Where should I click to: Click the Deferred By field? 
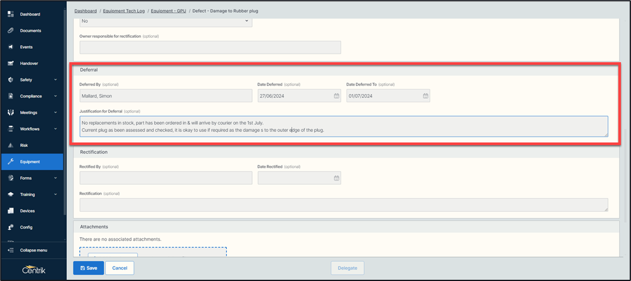click(x=165, y=96)
